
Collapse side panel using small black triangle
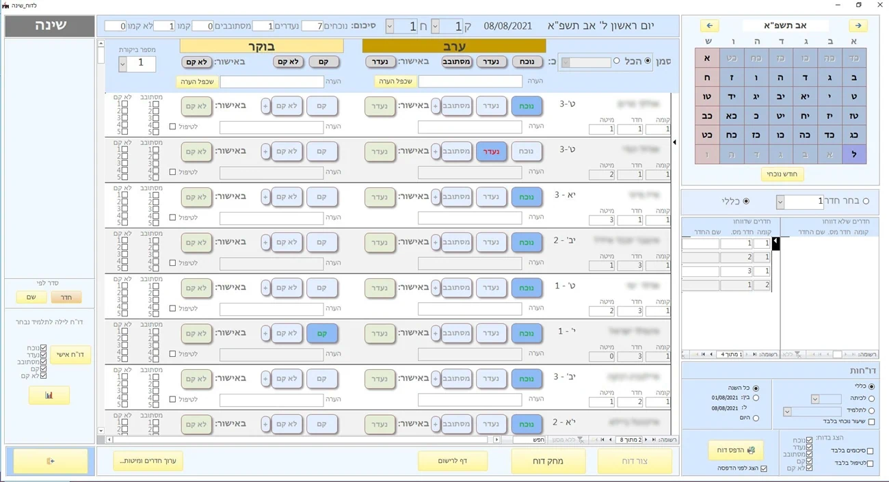674,142
